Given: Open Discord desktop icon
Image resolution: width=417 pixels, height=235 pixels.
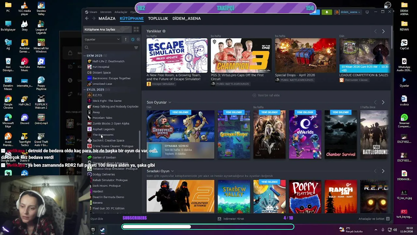Looking at the screenshot, I should 24,119.
